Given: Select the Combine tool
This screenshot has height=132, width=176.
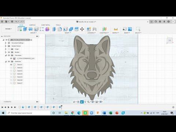Looking at the screenshot, I should [71, 29].
